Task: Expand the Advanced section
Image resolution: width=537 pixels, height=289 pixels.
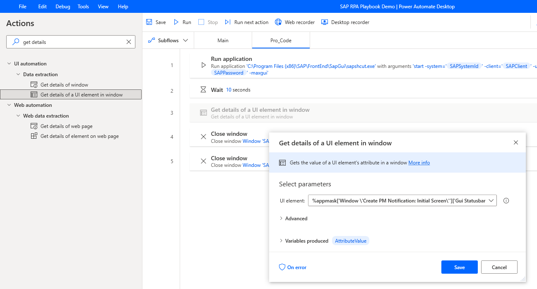Action: [x=281, y=218]
